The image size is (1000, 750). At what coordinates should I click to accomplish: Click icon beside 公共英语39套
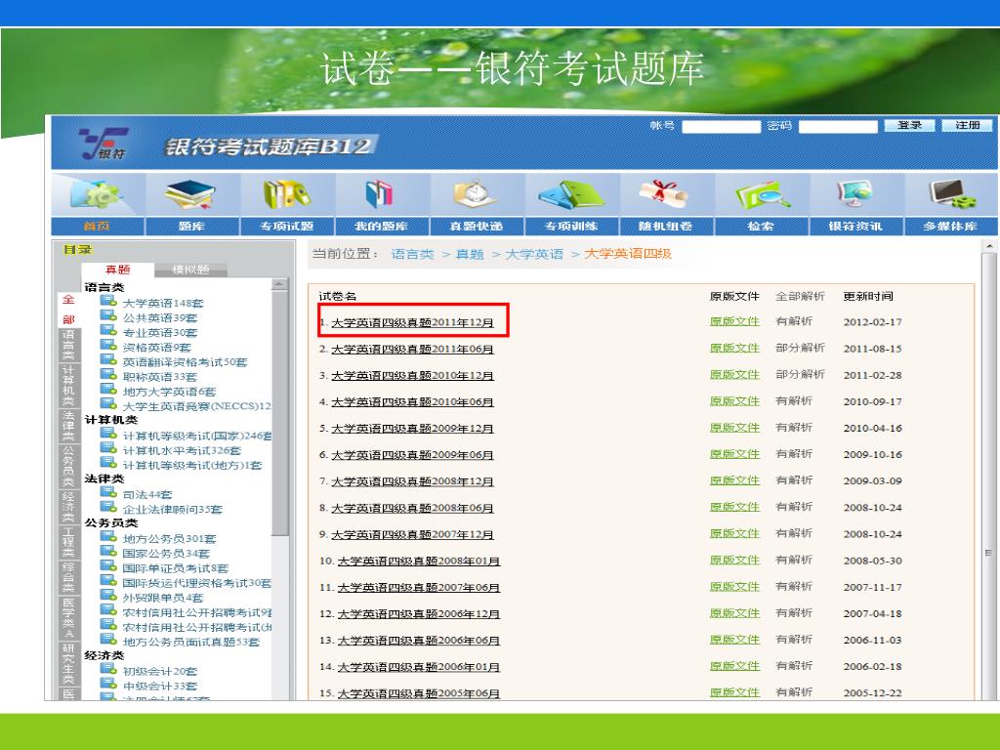tap(108, 315)
